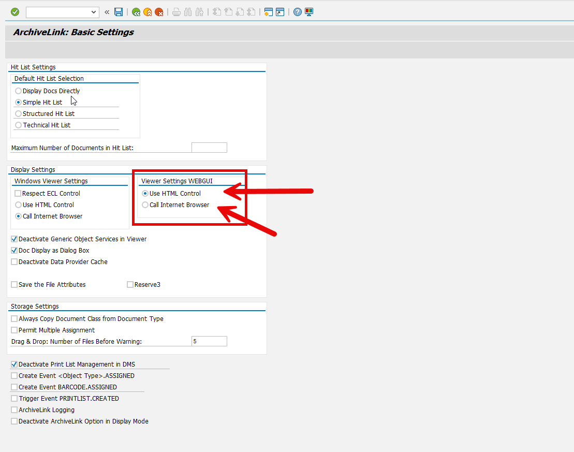Enable ArchiveLink Logging checkbox

point(14,410)
